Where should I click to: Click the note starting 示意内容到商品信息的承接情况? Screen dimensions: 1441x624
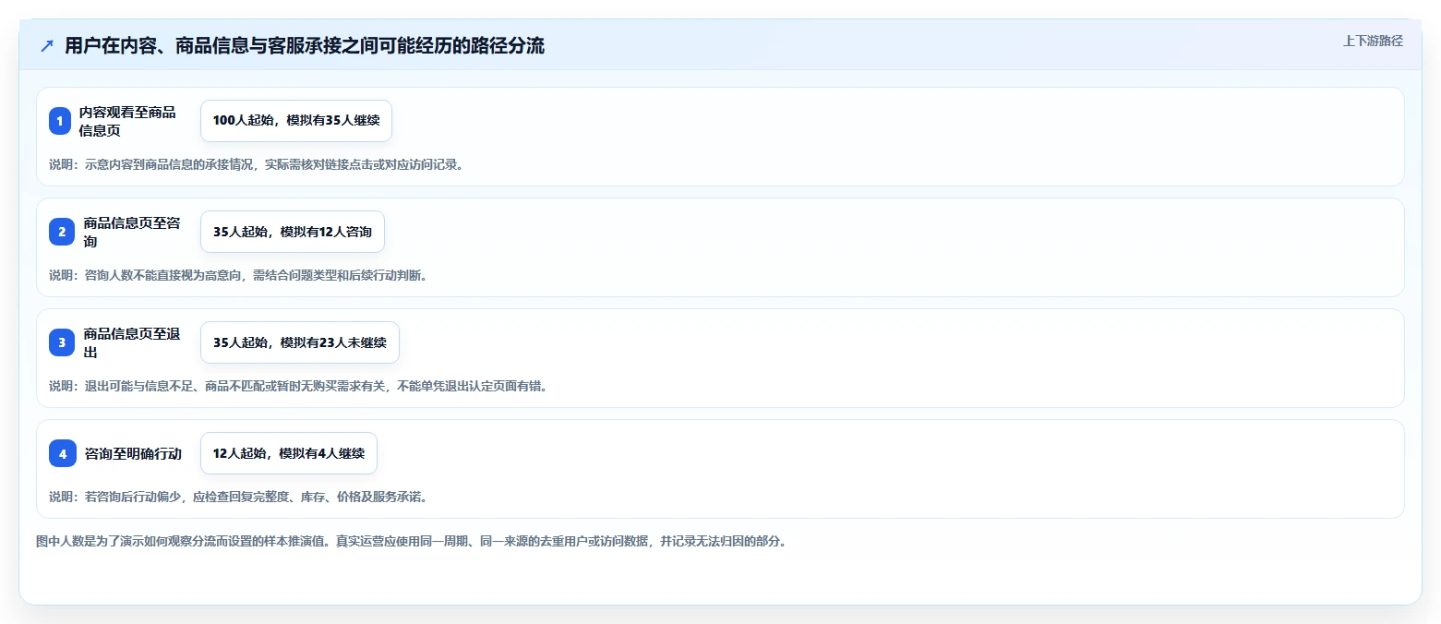click(256, 164)
